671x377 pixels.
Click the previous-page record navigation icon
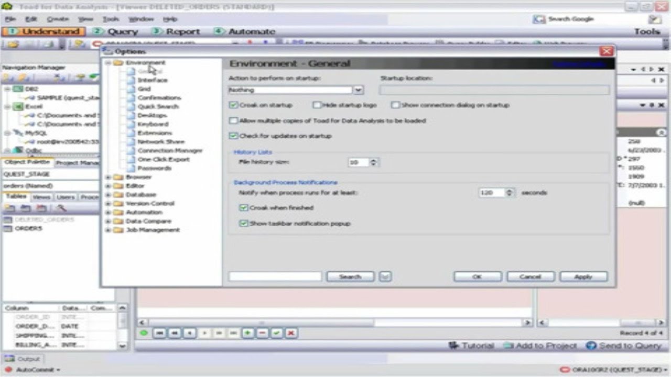pos(175,333)
